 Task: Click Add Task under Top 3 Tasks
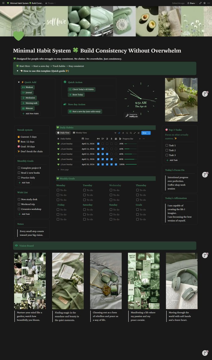click(x=172, y=160)
